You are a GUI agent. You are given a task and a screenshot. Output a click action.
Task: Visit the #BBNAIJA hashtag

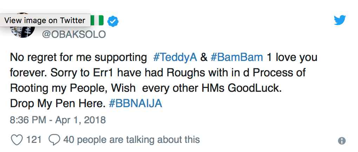point(135,104)
